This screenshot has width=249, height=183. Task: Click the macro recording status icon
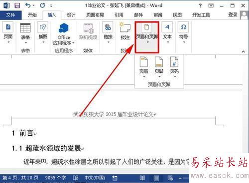click(115, 178)
